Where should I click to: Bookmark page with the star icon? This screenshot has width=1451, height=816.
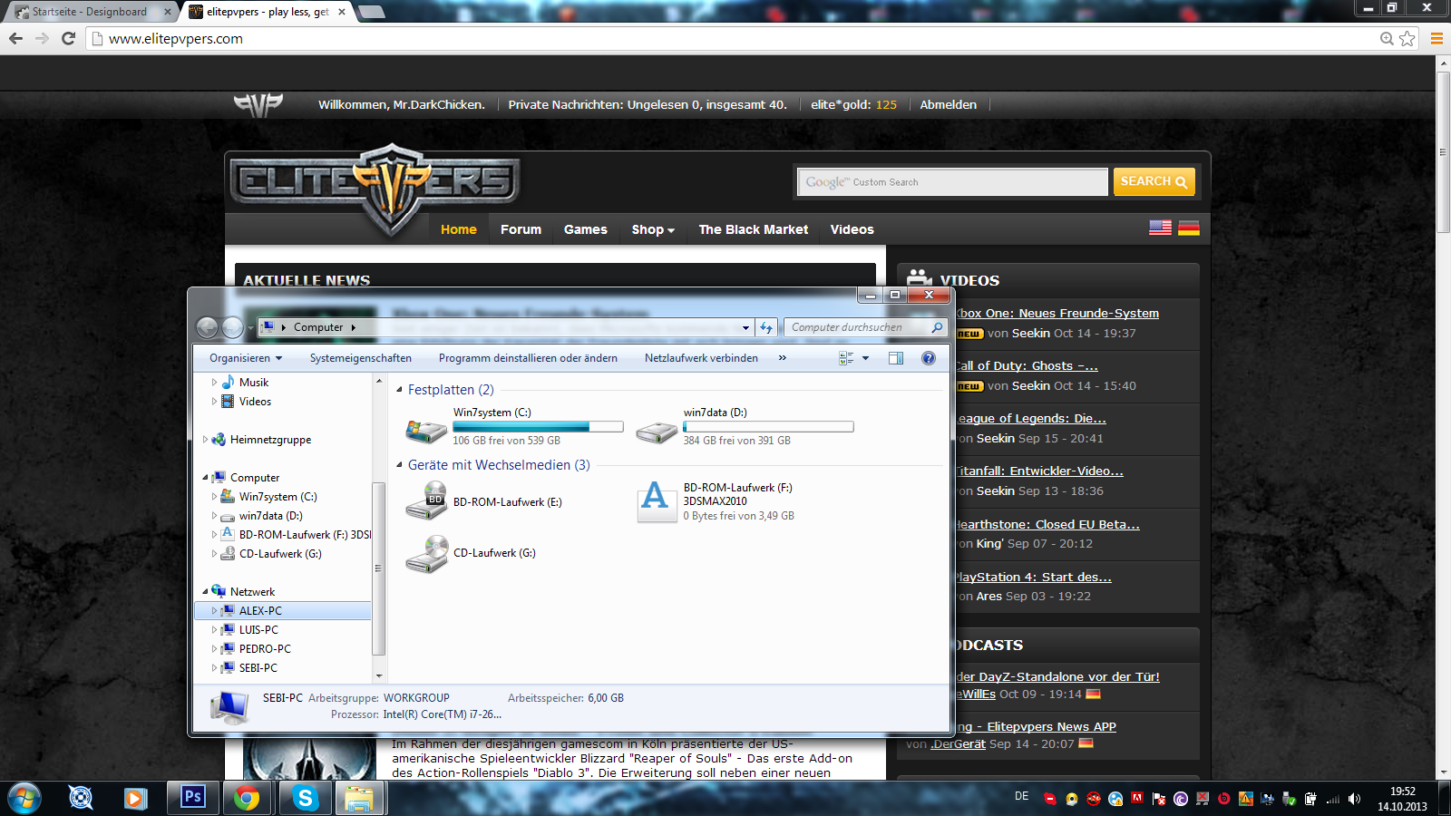(1407, 38)
